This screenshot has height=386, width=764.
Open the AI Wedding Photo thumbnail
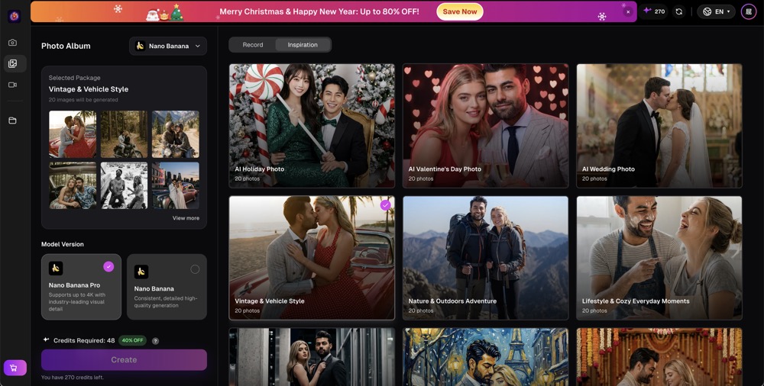[x=659, y=126]
